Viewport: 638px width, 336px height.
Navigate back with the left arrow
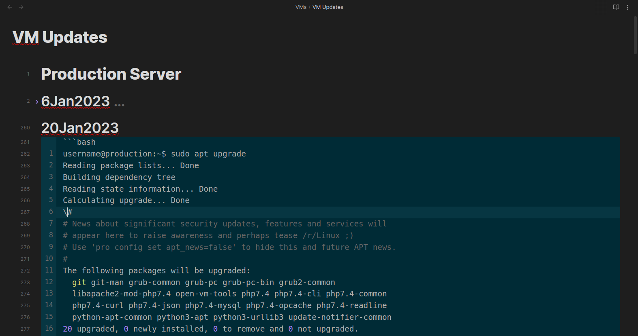click(x=10, y=7)
